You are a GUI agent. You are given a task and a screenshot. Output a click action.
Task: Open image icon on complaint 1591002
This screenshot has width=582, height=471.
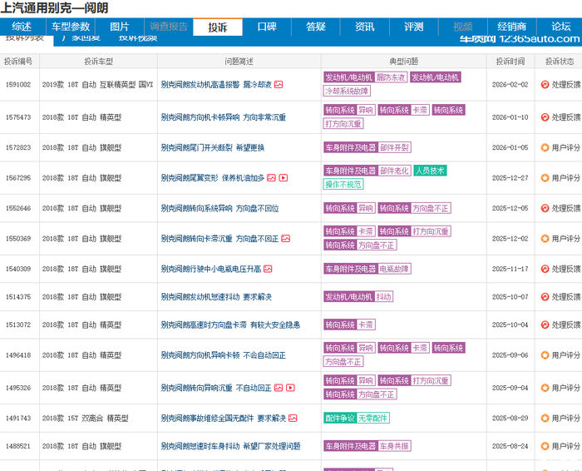[279, 85]
